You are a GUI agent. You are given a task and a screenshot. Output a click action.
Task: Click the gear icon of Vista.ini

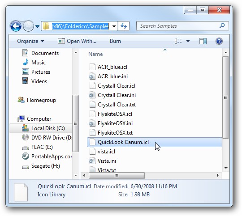(92, 161)
